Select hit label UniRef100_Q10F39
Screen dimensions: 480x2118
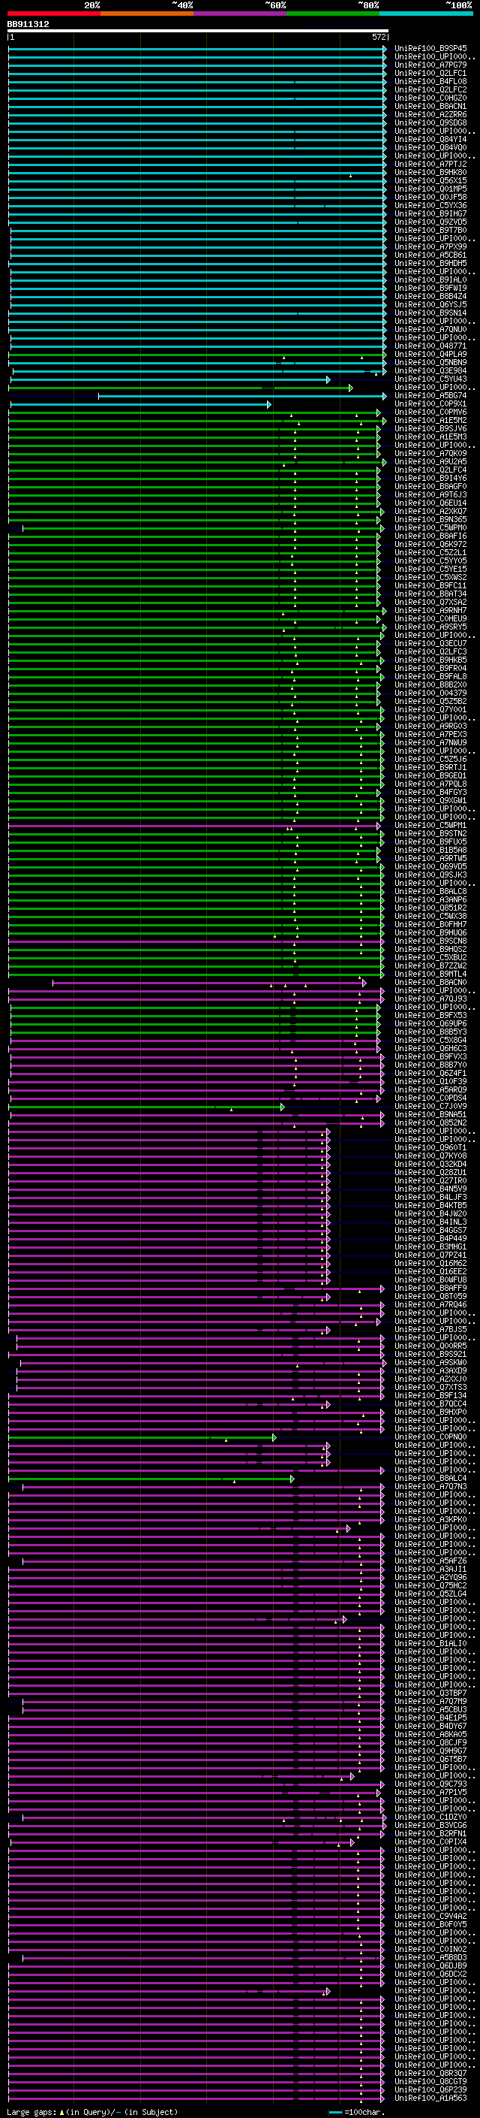[430, 1082]
